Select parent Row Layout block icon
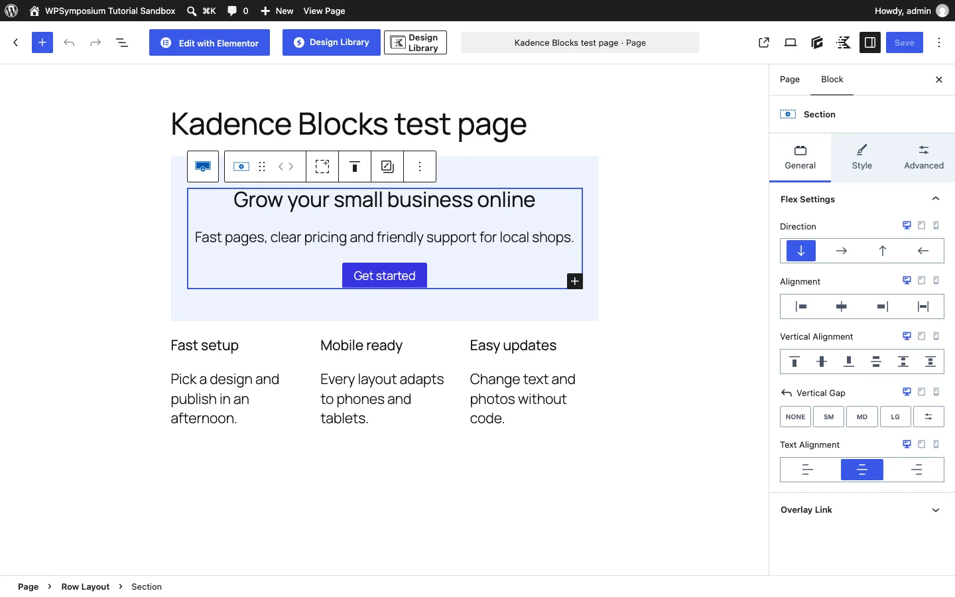This screenshot has width=955, height=597. [x=203, y=166]
